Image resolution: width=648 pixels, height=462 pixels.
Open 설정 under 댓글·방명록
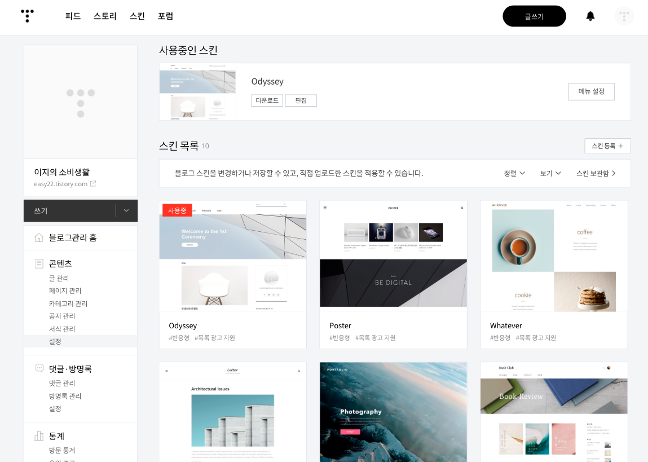pyautogui.click(x=55, y=408)
